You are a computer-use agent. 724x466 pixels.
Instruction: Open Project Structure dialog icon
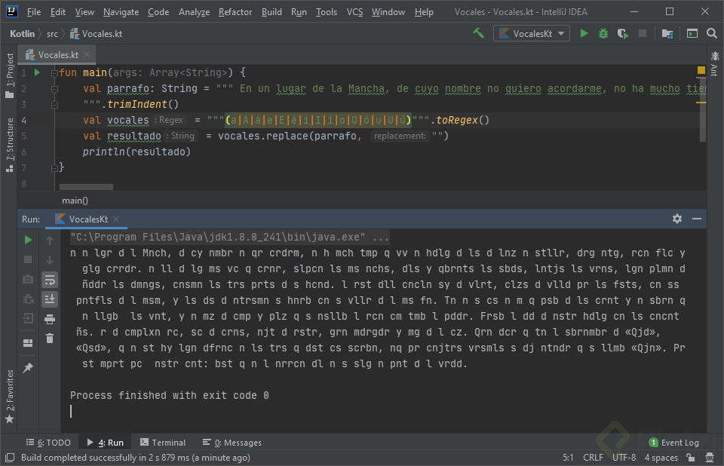667,33
